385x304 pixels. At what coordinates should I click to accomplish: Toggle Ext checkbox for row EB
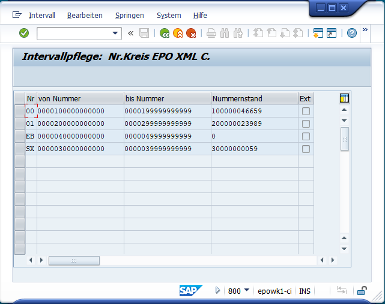coord(306,136)
